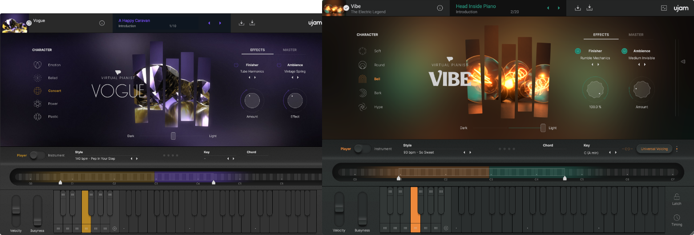Click the Ambience Amount knob in Vibe
694x235 pixels.
pos(642,89)
